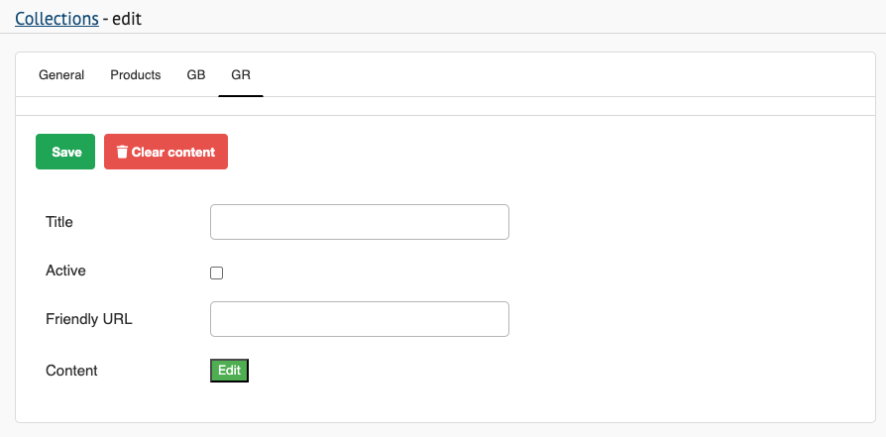Click the Title field label
Screen dimensions: 886x437
59,222
